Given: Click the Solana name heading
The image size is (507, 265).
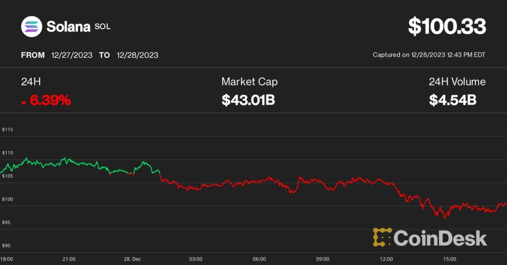Looking at the screenshot, I should point(68,27).
